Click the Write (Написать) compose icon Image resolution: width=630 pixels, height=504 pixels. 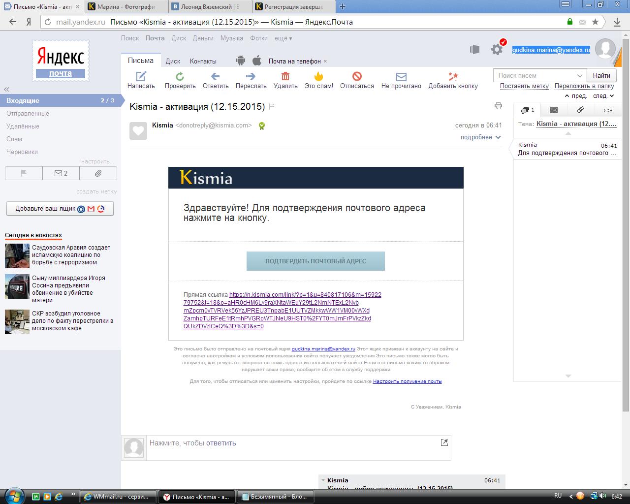click(141, 76)
